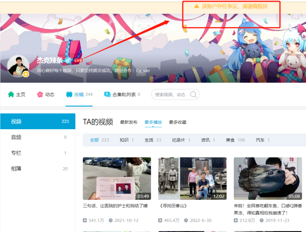Click the lightning badge on the avatar
The height and width of the screenshot is (232, 306).
[x=26, y=74]
